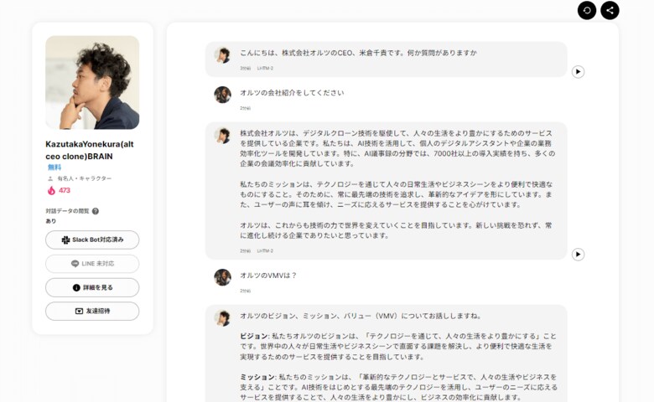Viewport: 654px width, 402px height.
Task: Open the Slack Bot対応済み button
Action: [x=92, y=240]
